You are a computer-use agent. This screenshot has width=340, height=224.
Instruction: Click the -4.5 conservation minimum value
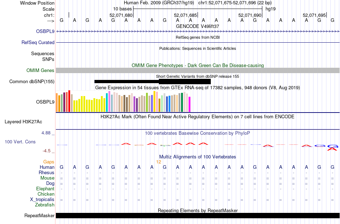coord(47,151)
